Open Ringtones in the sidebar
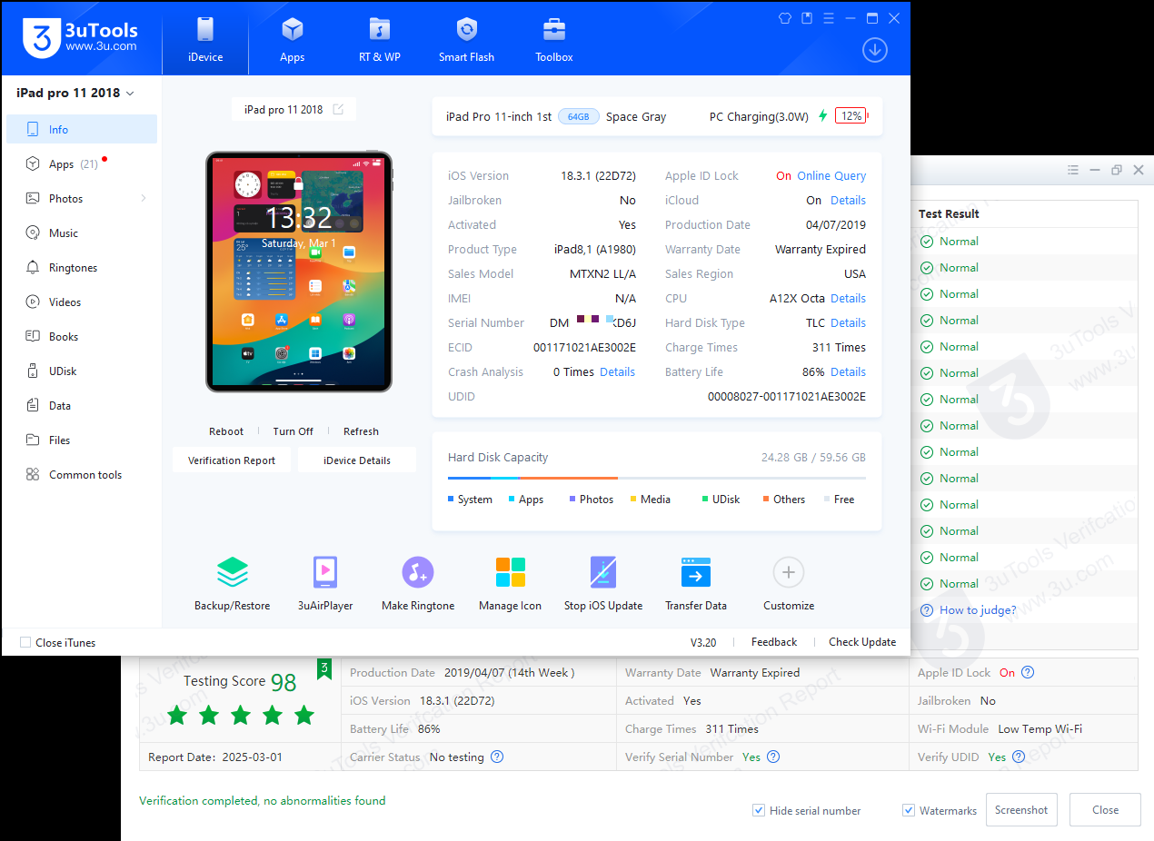1154x841 pixels. tap(82, 268)
